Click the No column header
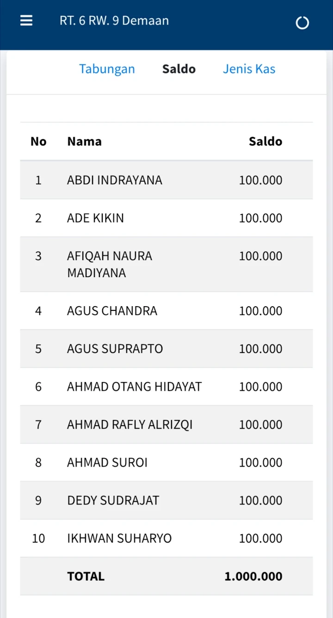Screen dimensions: 333x618 38,142
